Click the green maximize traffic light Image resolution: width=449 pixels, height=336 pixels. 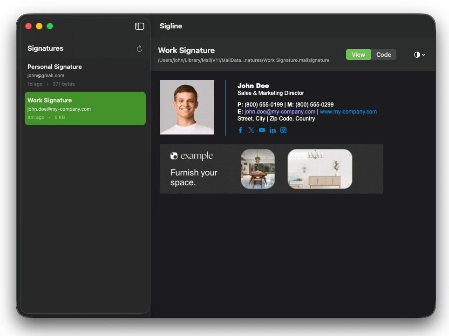(x=50, y=26)
